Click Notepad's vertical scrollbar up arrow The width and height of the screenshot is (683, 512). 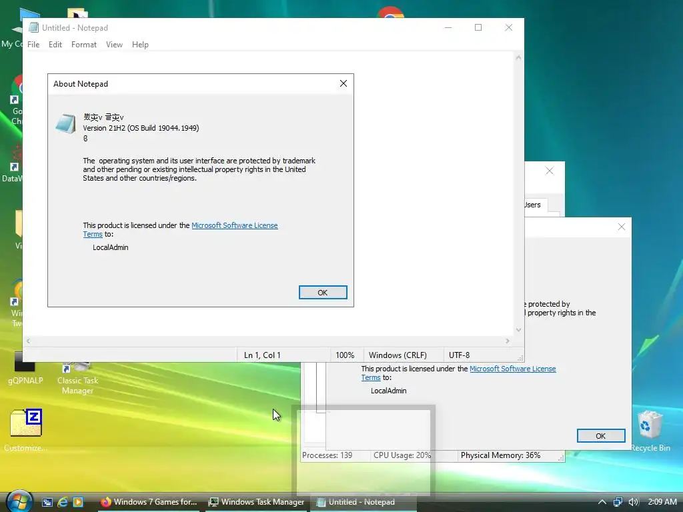click(x=518, y=57)
